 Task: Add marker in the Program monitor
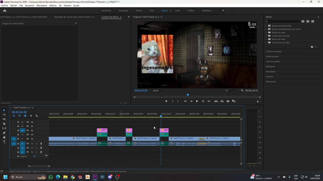[x=166, y=101]
